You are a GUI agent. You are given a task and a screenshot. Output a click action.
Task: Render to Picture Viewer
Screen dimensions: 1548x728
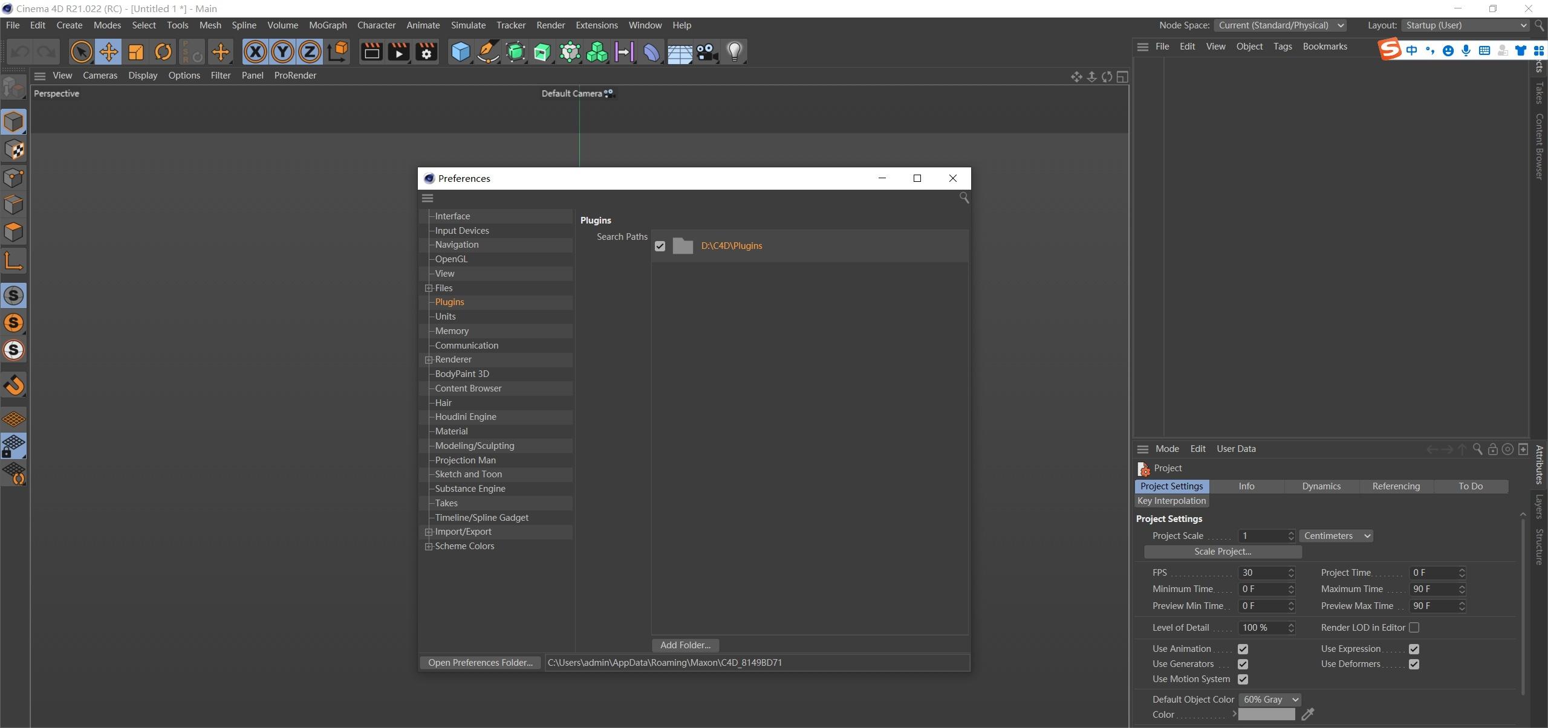pos(398,52)
